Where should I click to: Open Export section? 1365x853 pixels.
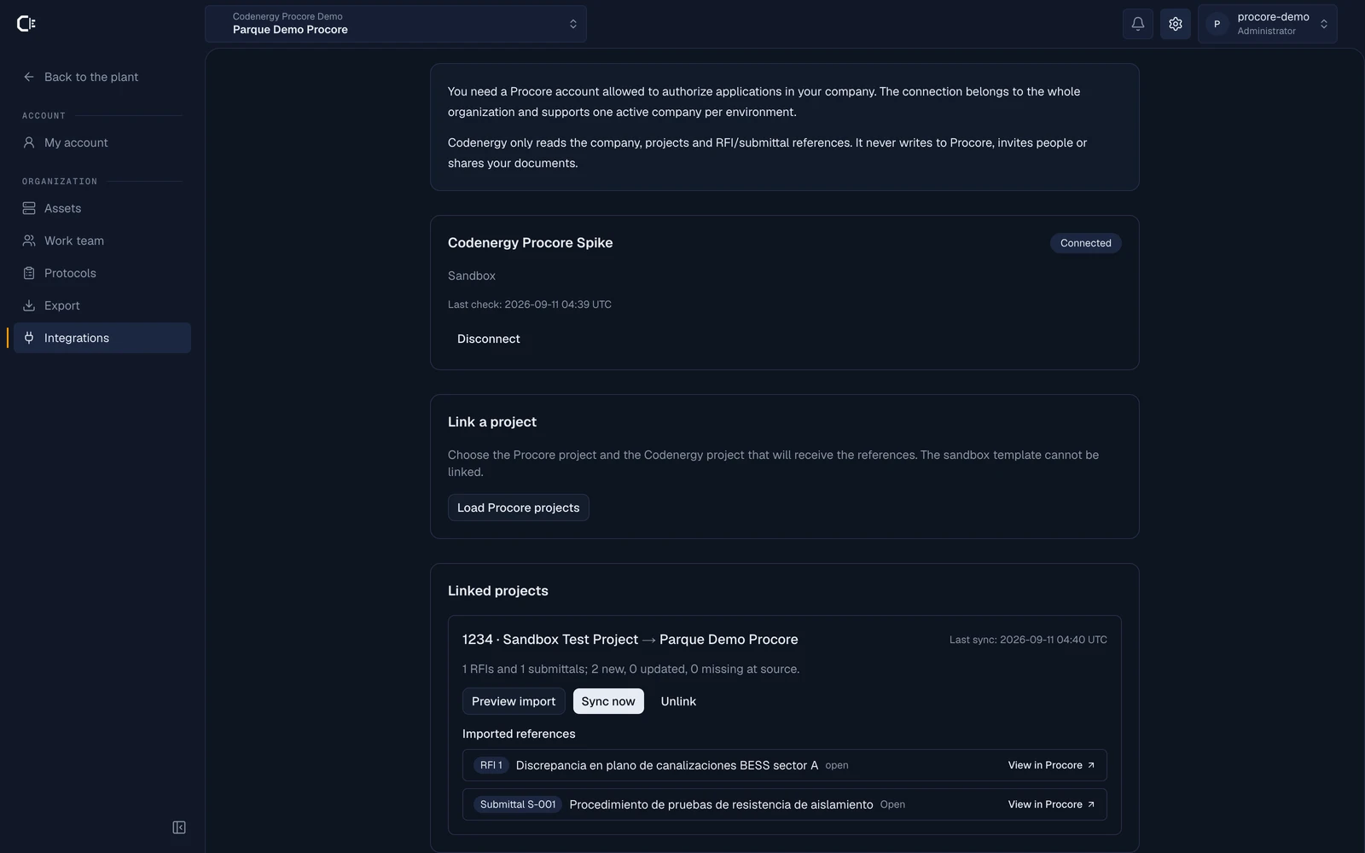coord(102,305)
